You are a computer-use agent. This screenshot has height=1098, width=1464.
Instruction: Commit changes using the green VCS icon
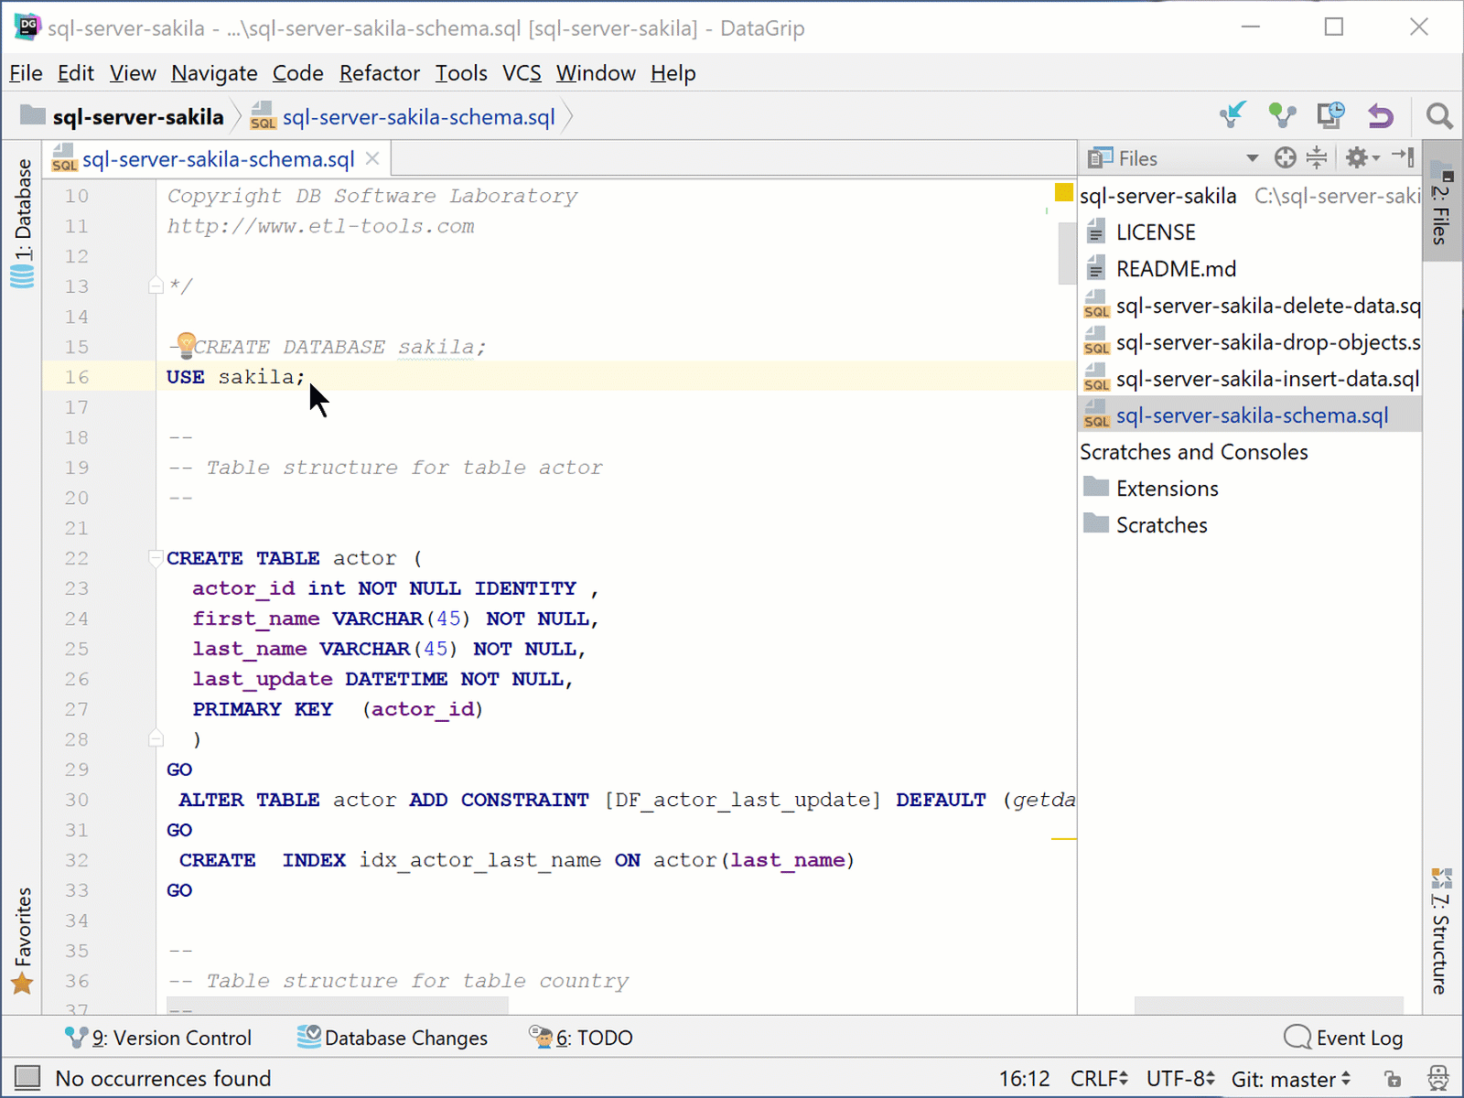(1282, 115)
